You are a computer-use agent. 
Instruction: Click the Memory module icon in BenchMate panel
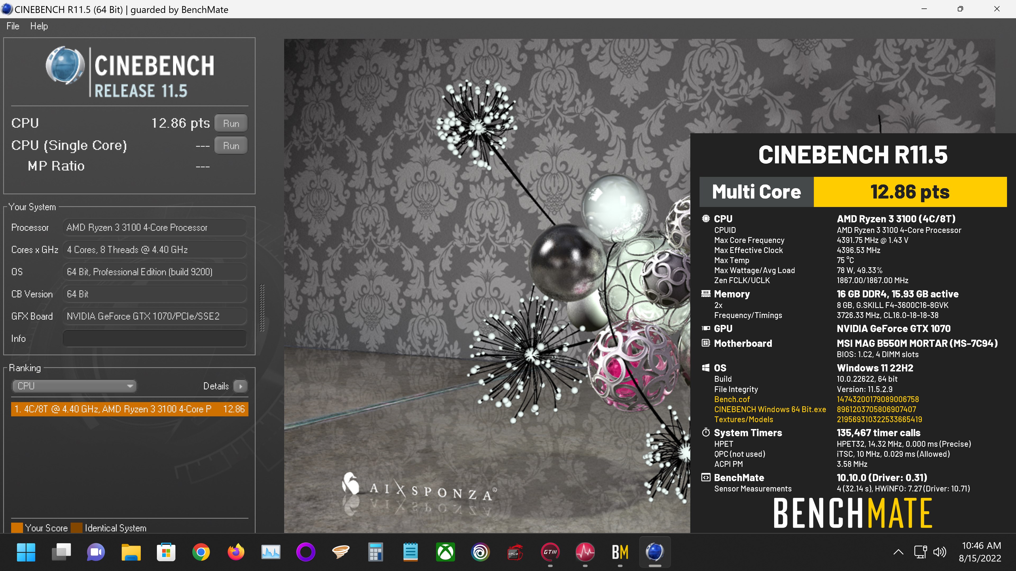706,294
